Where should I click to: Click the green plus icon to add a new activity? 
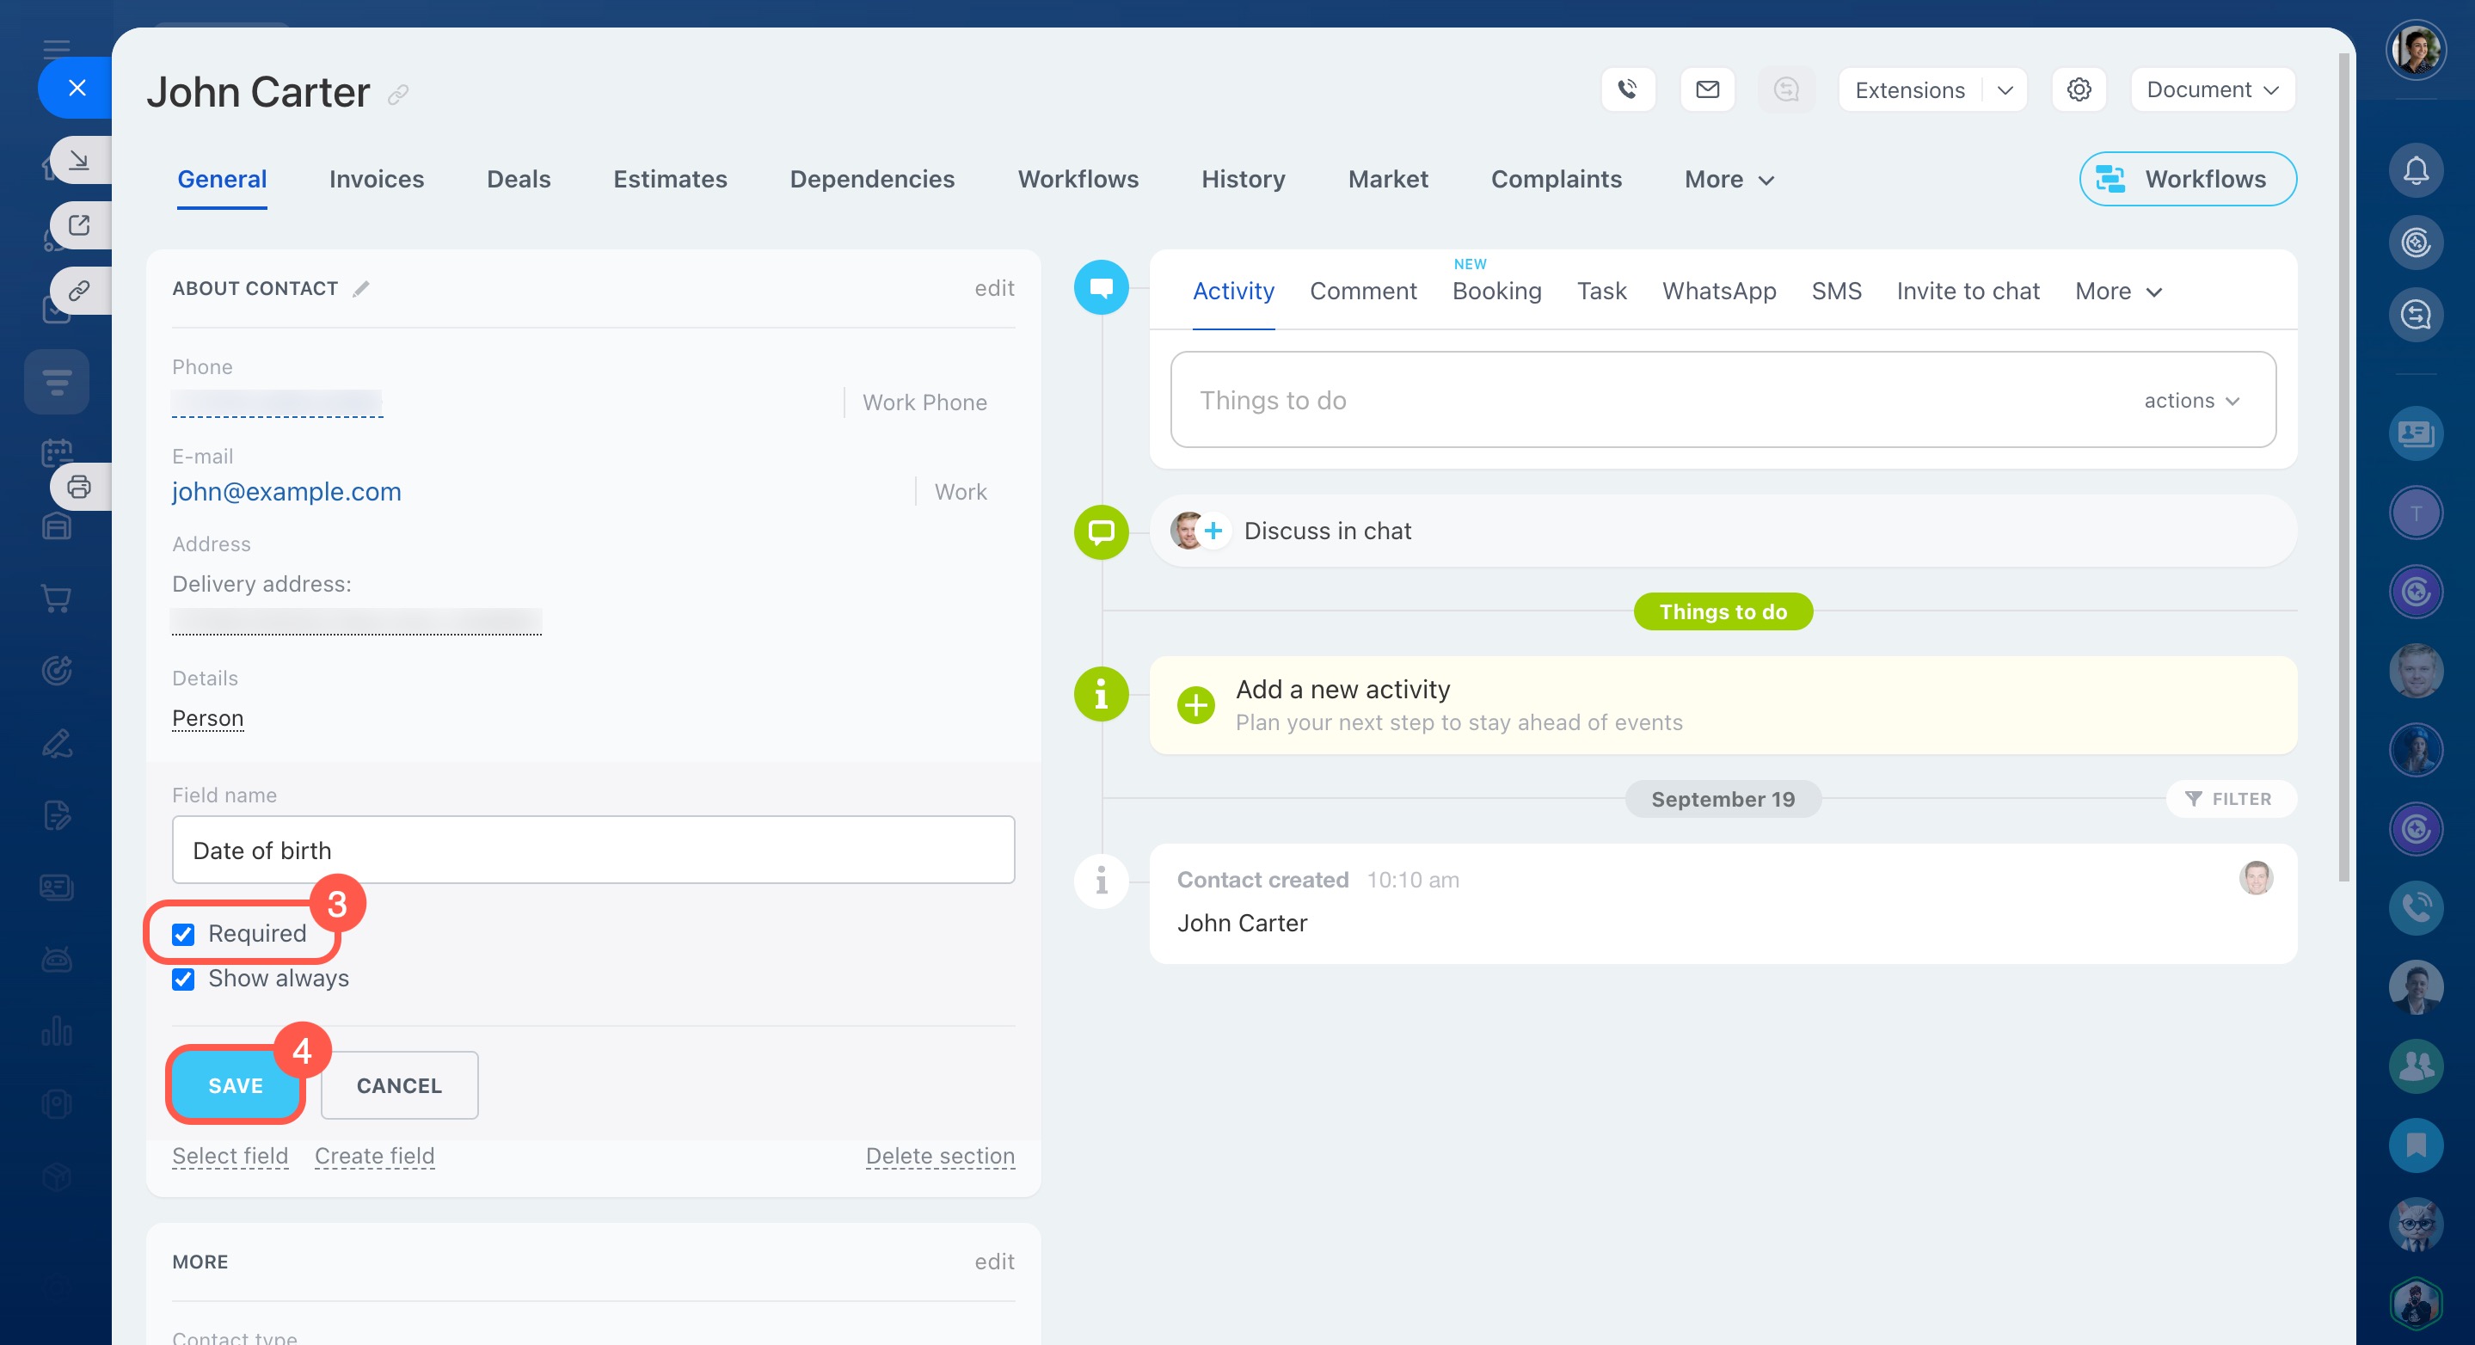pyautogui.click(x=1195, y=705)
